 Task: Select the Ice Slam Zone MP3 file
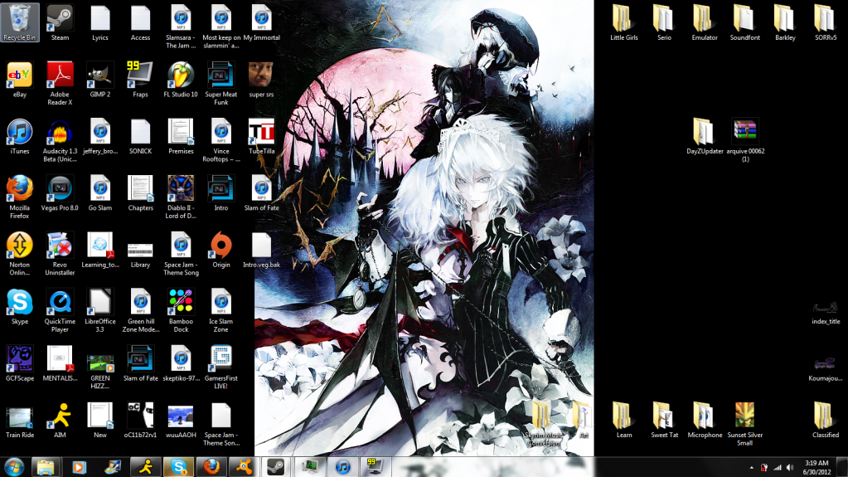[x=220, y=310]
